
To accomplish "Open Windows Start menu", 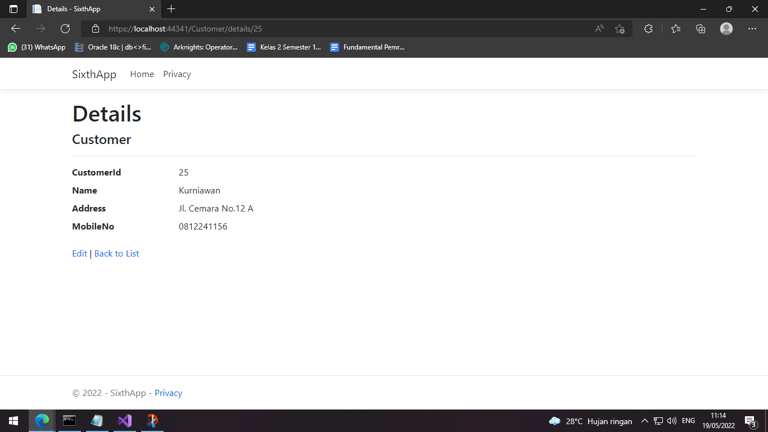I will (13, 421).
